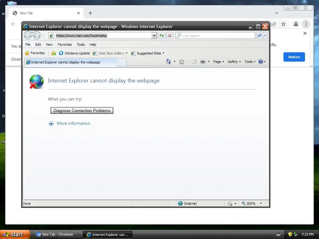Click the Read Mail envelope icon
Viewport: 319px width, 239px height.
(194, 62)
